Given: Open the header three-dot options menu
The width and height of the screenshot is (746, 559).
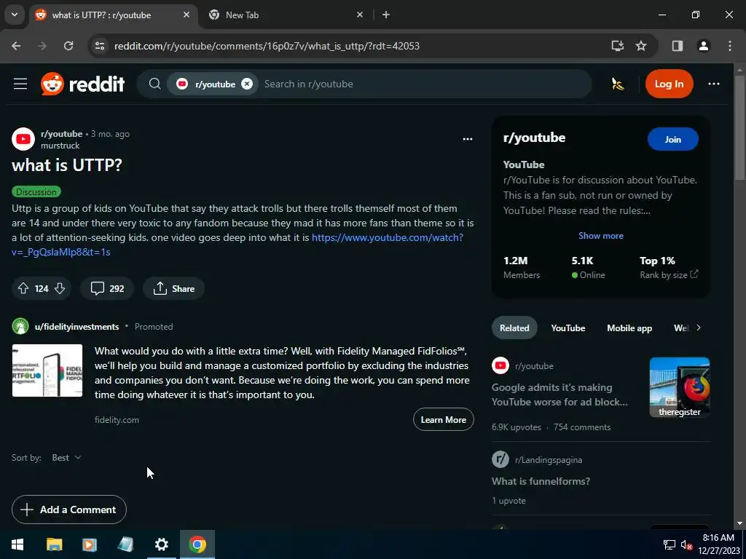Looking at the screenshot, I should click(x=714, y=84).
